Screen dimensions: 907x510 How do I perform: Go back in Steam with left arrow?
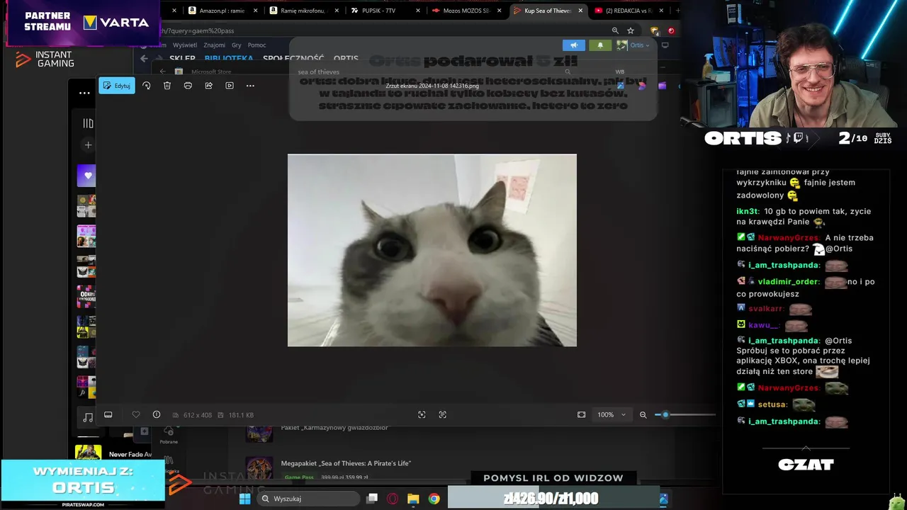click(x=145, y=59)
